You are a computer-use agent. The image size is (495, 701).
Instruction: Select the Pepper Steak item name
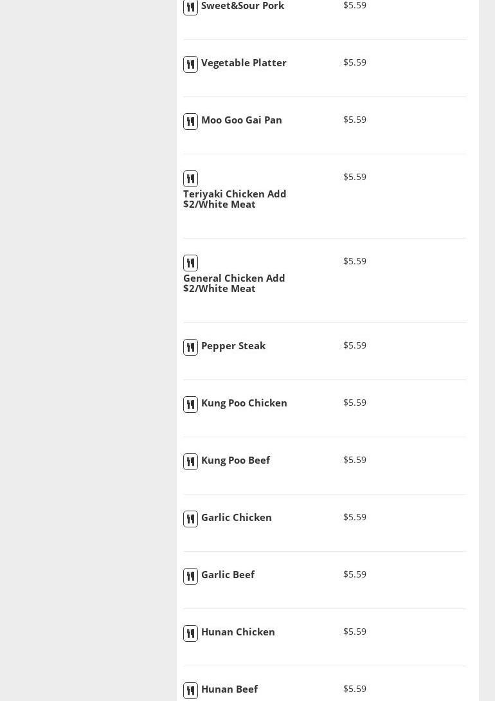pyautogui.click(x=233, y=346)
